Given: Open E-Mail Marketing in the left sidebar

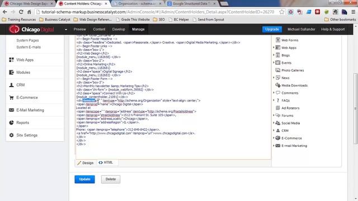Looking at the screenshot, I should click(x=30, y=110).
